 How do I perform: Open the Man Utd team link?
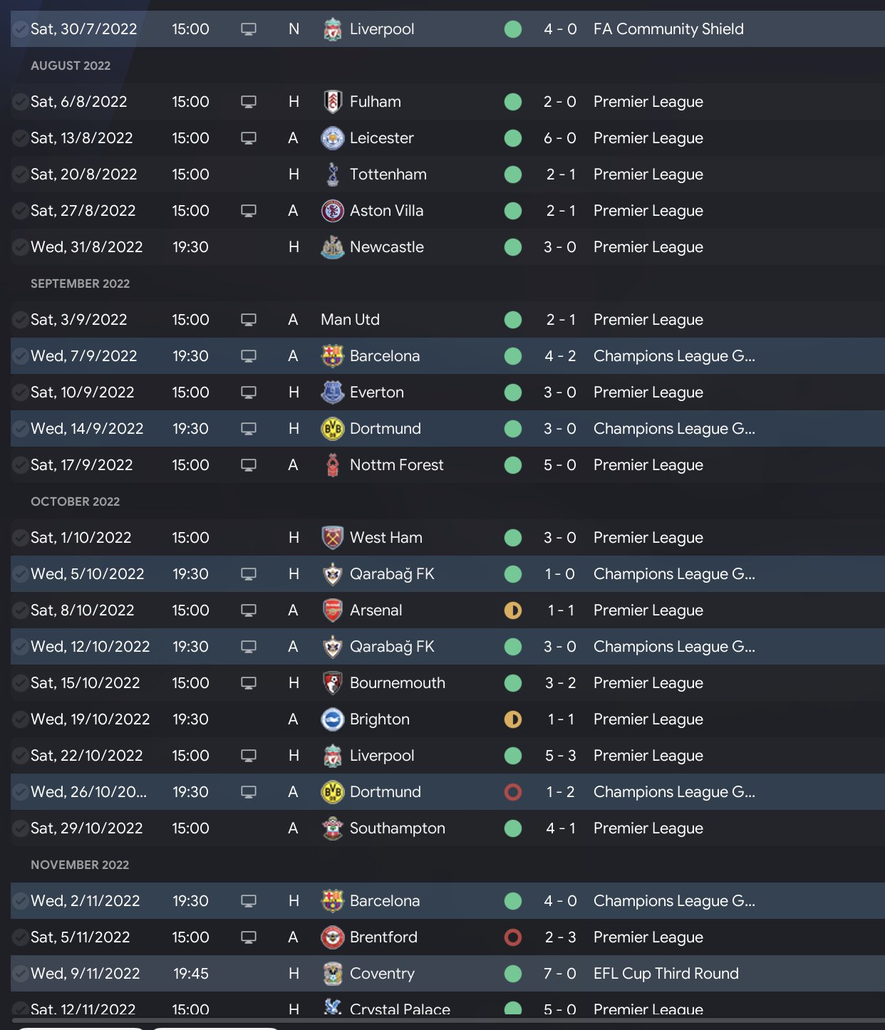(350, 320)
